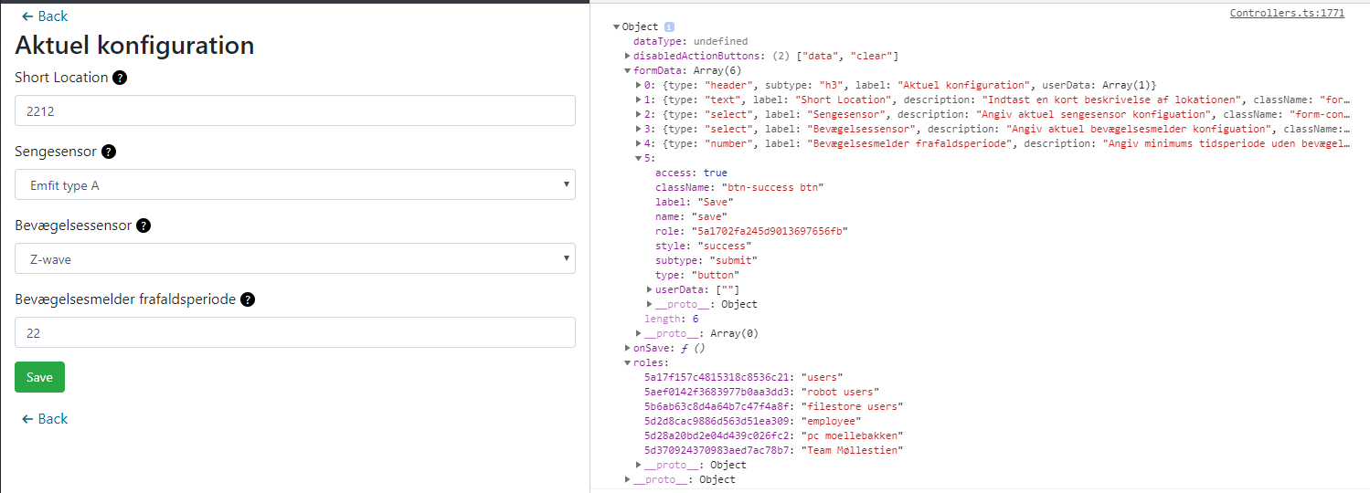Click the name: "save" property

tap(691, 217)
